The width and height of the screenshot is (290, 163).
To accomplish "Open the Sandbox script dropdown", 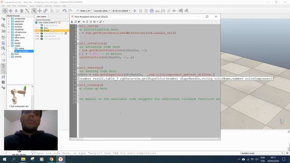I will click(262, 153).
